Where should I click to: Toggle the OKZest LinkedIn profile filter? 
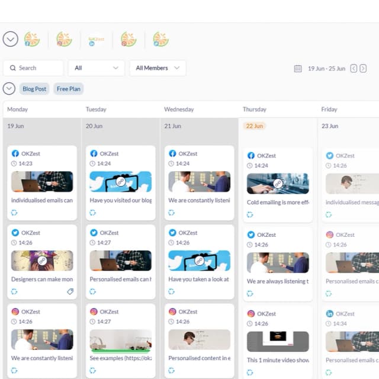(96, 40)
